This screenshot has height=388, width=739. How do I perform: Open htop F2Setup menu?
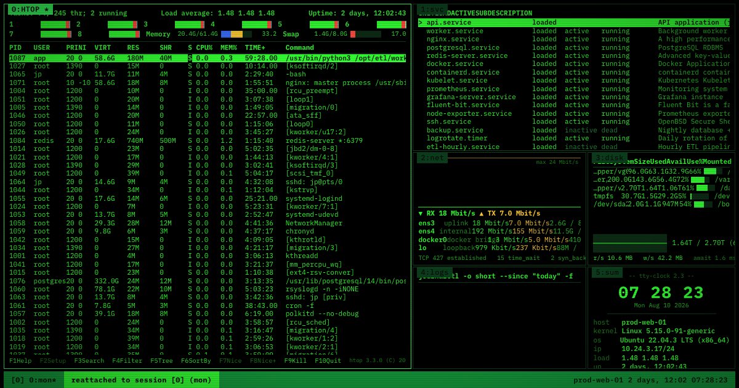(x=53, y=361)
